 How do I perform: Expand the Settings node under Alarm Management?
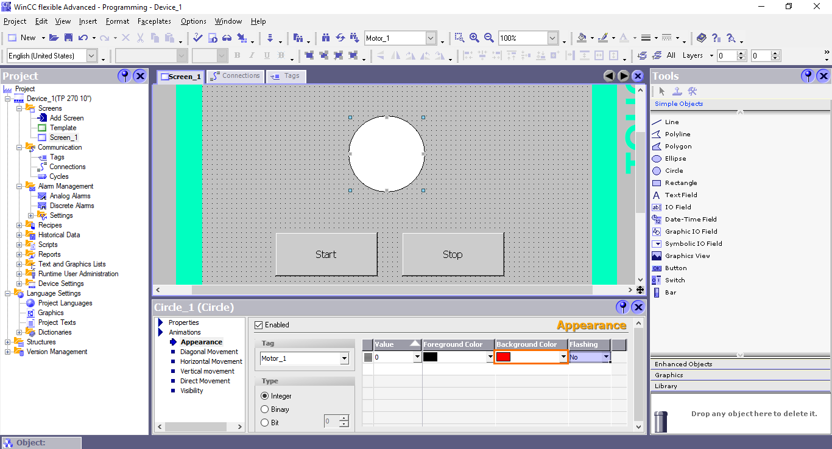coord(30,215)
